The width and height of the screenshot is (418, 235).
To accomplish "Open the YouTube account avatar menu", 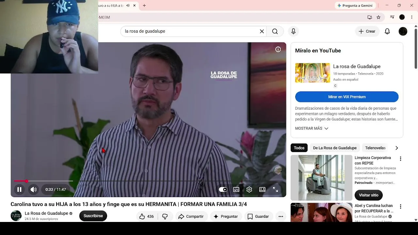I will tap(403, 31).
